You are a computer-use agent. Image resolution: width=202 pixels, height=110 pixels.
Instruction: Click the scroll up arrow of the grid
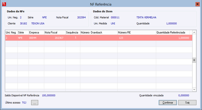click(x=194, y=32)
